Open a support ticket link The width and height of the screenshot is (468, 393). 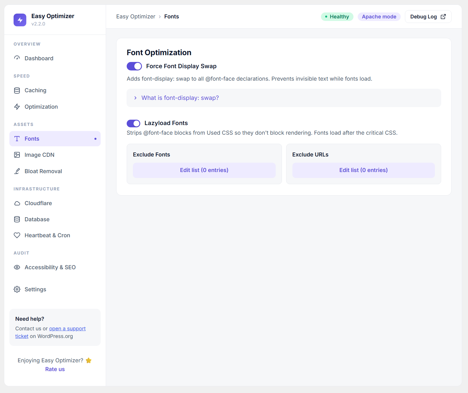(x=67, y=329)
